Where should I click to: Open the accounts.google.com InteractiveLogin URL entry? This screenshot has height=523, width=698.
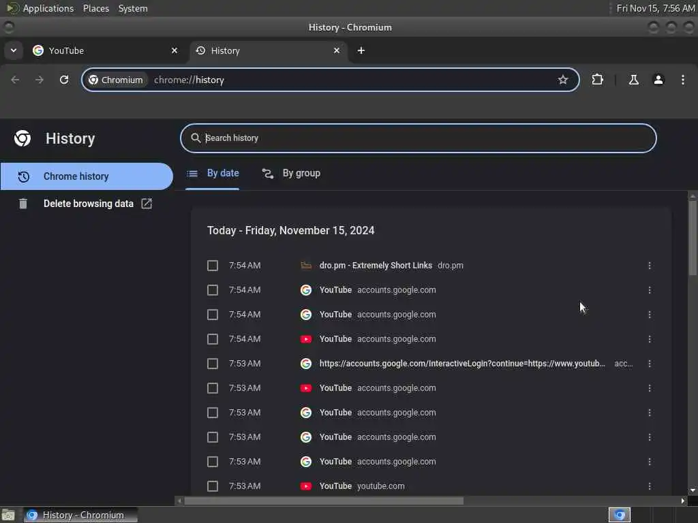click(x=462, y=364)
